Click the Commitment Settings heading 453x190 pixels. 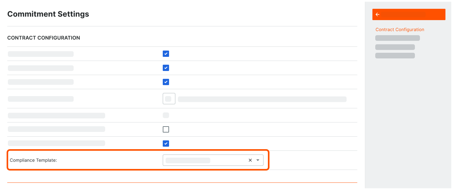coord(48,14)
